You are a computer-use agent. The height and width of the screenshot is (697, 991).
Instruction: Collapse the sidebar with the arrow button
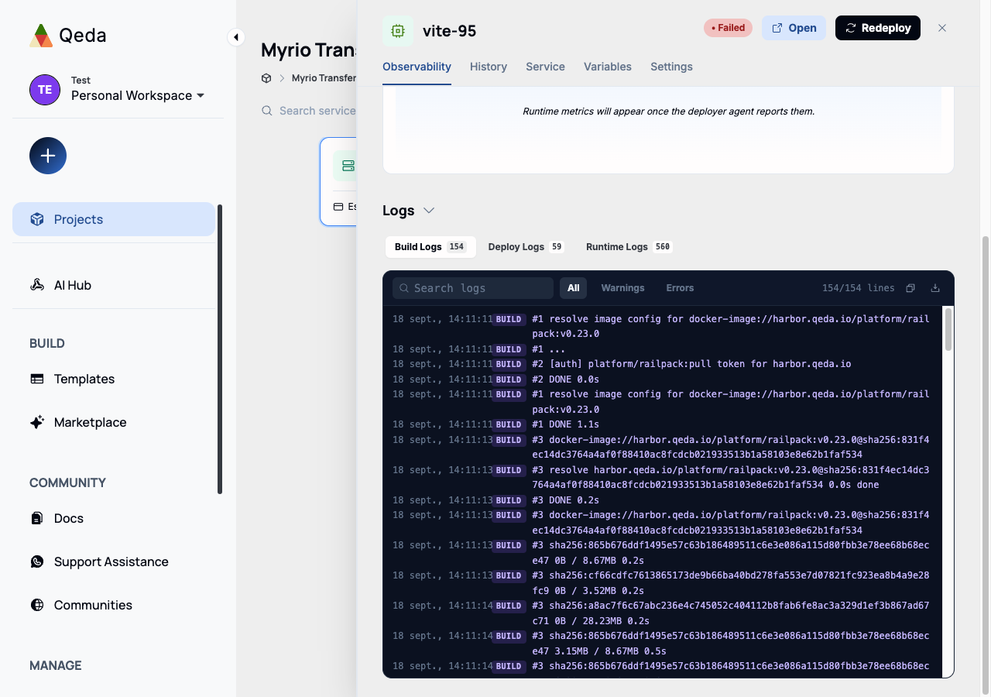pyautogui.click(x=236, y=37)
